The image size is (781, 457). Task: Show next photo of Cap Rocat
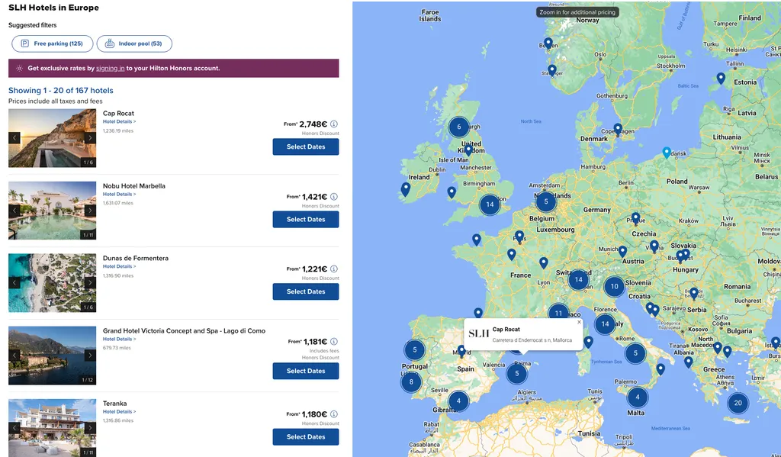pos(90,138)
